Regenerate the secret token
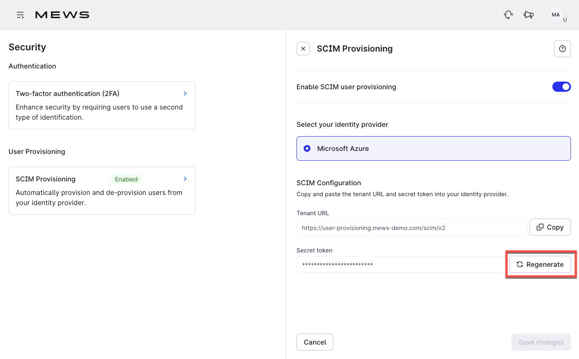 [x=540, y=264]
